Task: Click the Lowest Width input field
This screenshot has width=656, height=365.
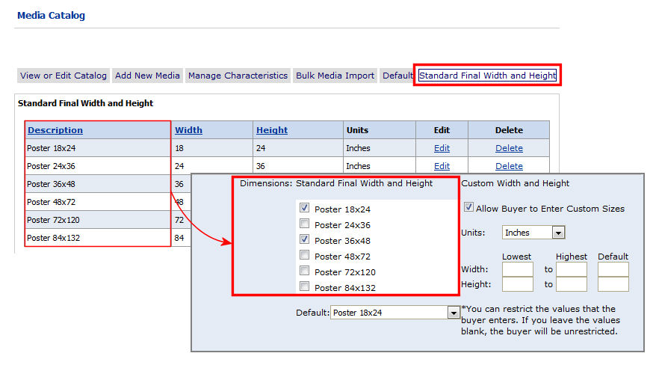Action: [518, 269]
